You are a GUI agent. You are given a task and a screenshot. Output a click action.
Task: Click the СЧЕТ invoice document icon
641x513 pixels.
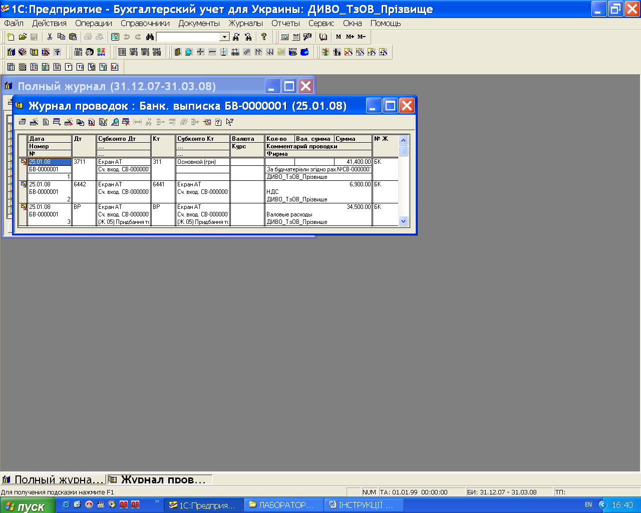pos(134,52)
